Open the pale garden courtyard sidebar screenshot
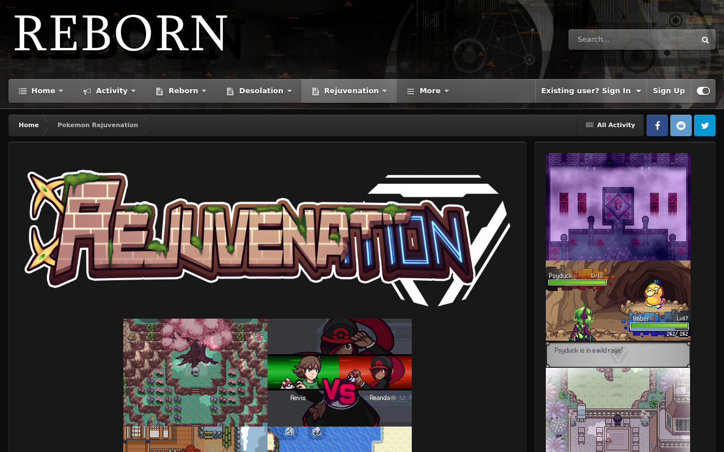724x452 pixels. point(618,410)
